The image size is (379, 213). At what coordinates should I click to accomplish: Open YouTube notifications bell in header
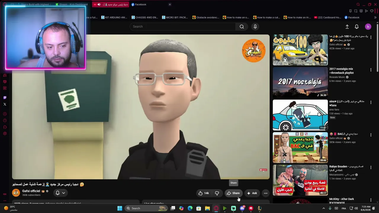[356, 27]
